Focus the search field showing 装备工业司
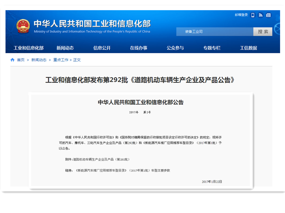The image size is (285, 213). 215,32
